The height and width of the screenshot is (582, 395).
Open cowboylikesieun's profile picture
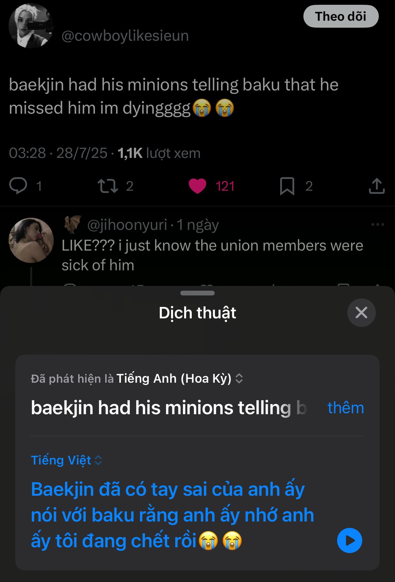coord(31,26)
